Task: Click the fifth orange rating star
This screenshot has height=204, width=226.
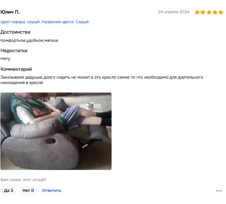Action: point(221,12)
